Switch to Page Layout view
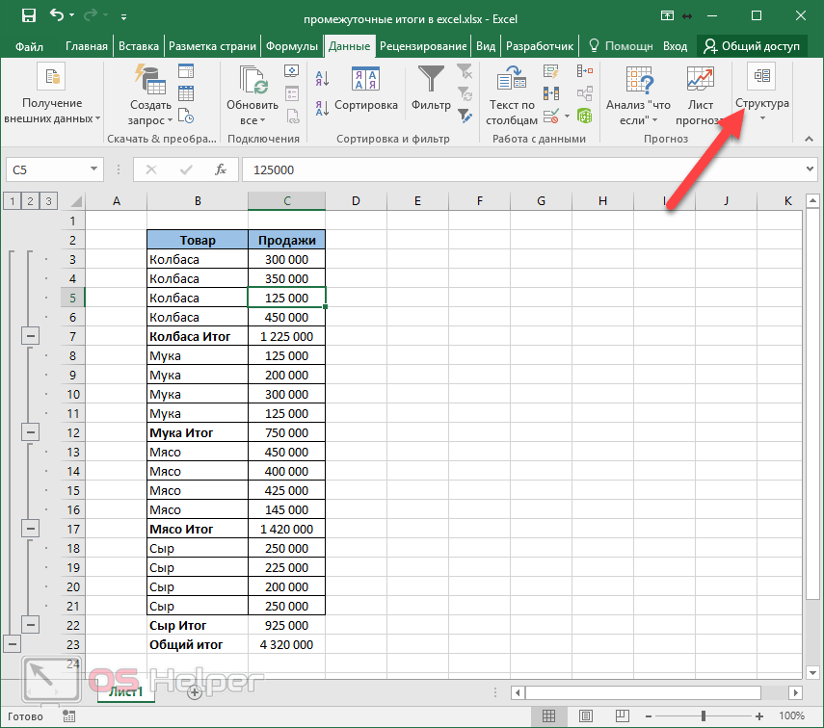The width and height of the screenshot is (824, 728). click(585, 715)
